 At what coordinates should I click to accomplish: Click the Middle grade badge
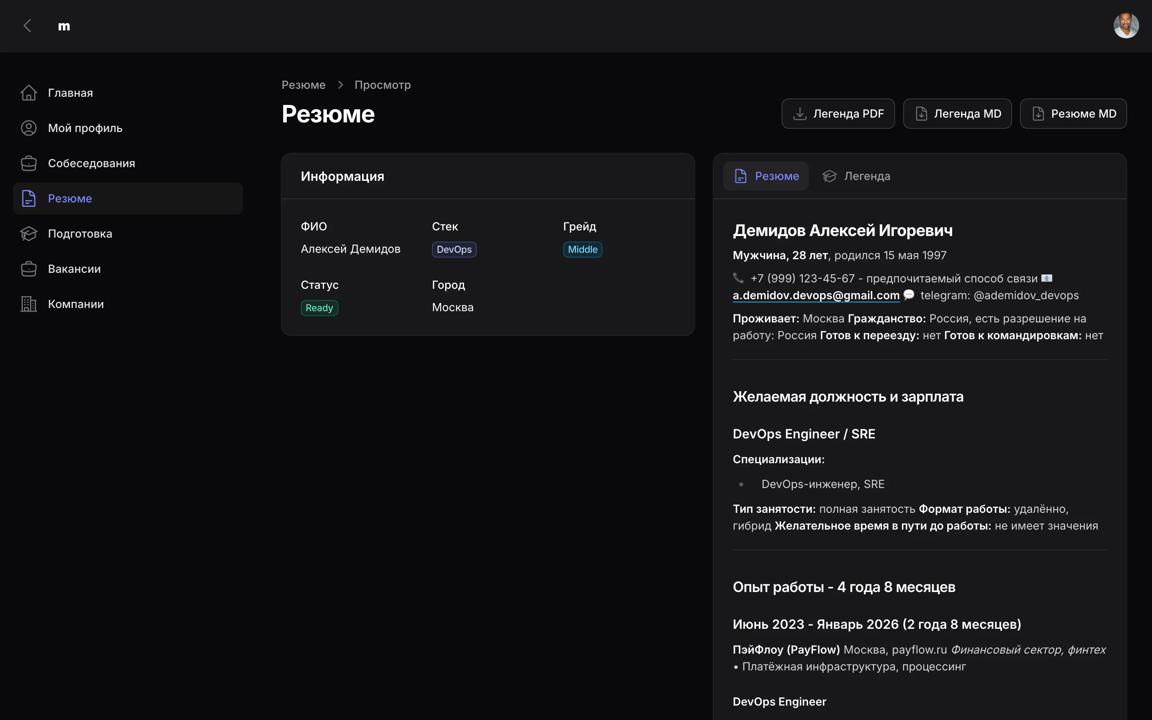click(582, 250)
